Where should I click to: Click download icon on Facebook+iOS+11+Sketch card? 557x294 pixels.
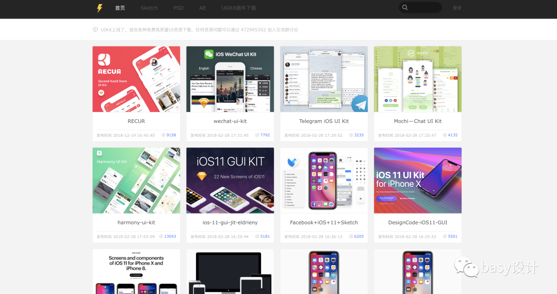(x=351, y=236)
